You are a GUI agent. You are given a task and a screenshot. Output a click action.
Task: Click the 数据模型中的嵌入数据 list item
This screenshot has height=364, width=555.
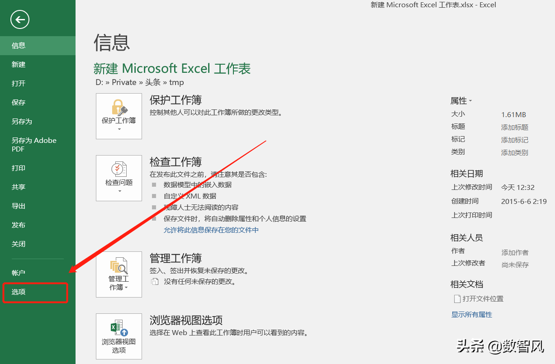[x=198, y=185]
